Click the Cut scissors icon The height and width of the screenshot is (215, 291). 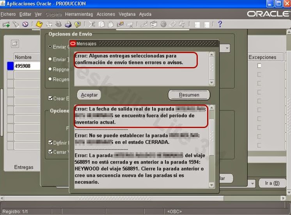92,24
